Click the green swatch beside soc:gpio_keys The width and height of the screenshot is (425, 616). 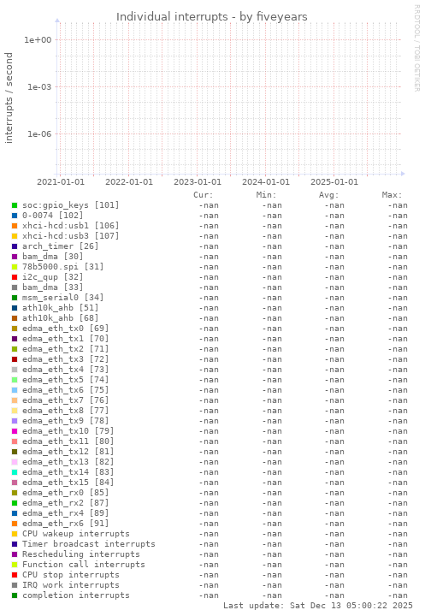[x=15, y=205]
